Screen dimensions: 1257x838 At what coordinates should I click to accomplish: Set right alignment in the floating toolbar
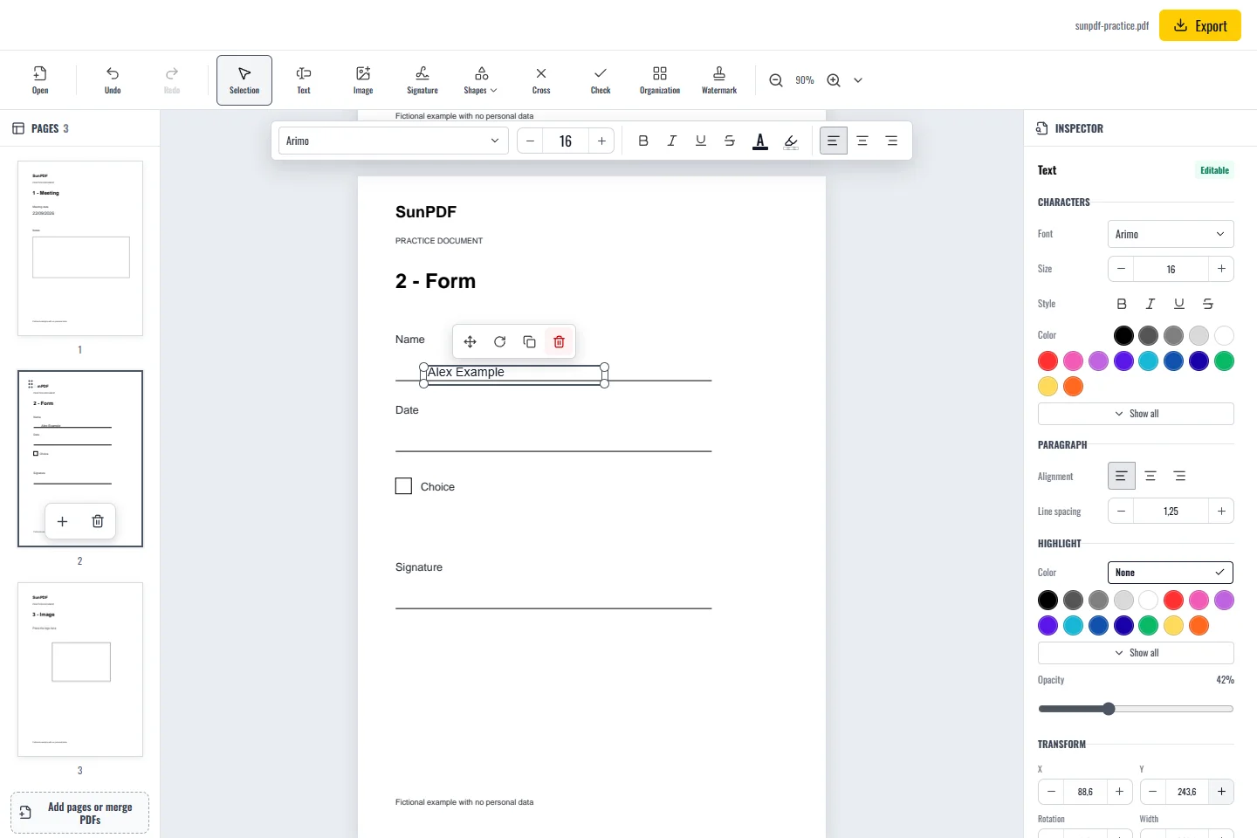tap(891, 141)
